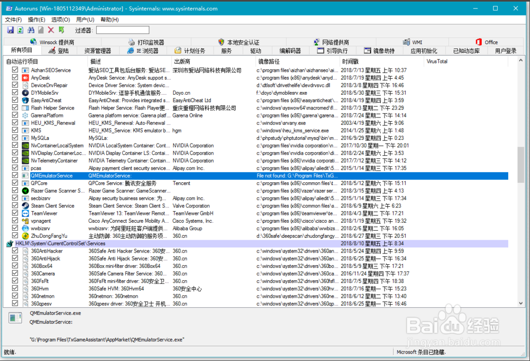
Task: Open the 用户(U) menu
Action: [x=85, y=20]
